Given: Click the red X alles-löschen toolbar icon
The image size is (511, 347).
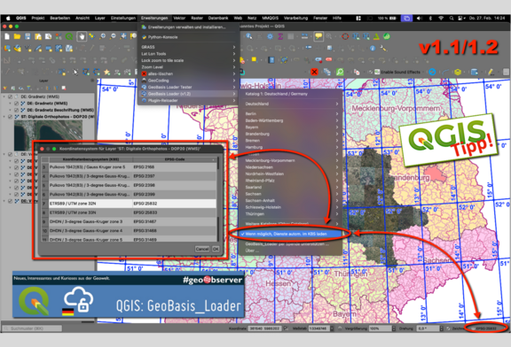Looking at the screenshot, I should (314, 72).
